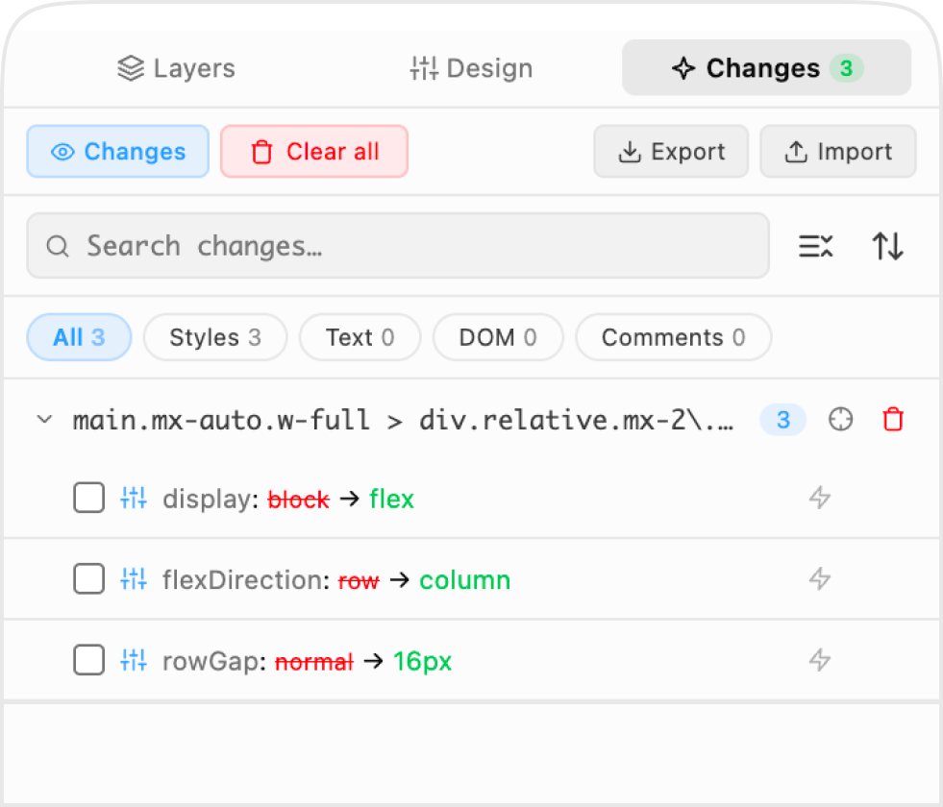Image resolution: width=943 pixels, height=807 pixels.
Task: Collapse the main.mx-auto.w-full group chevron
Action: [x=44, y=420]
